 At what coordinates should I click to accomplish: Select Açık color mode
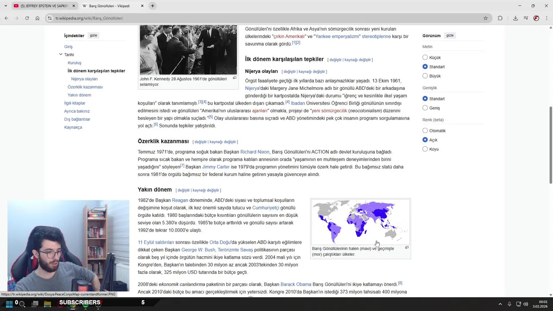[x=425, y=140]
